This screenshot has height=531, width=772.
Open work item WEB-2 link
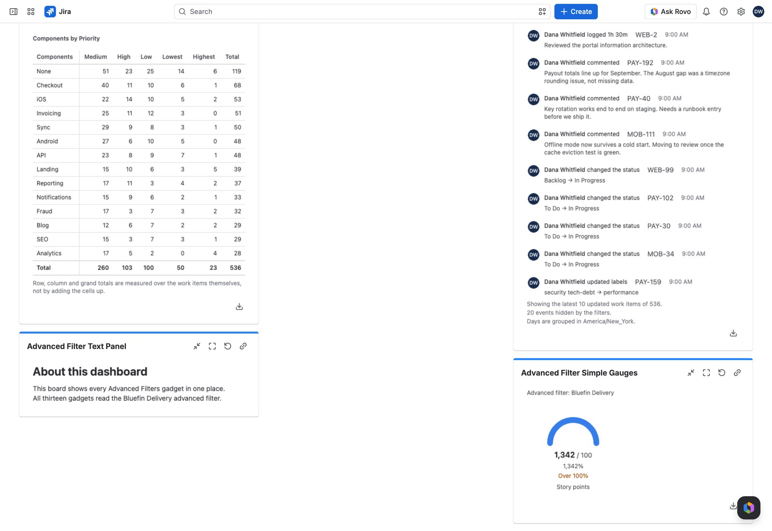coord(646,35)
